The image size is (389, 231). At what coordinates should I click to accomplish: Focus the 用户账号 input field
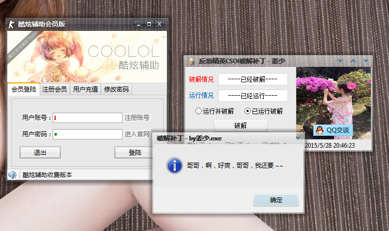(88, 118)
